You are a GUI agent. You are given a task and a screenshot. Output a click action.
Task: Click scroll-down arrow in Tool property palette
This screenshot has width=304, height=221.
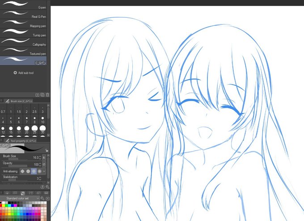click(x=48, y=182)
